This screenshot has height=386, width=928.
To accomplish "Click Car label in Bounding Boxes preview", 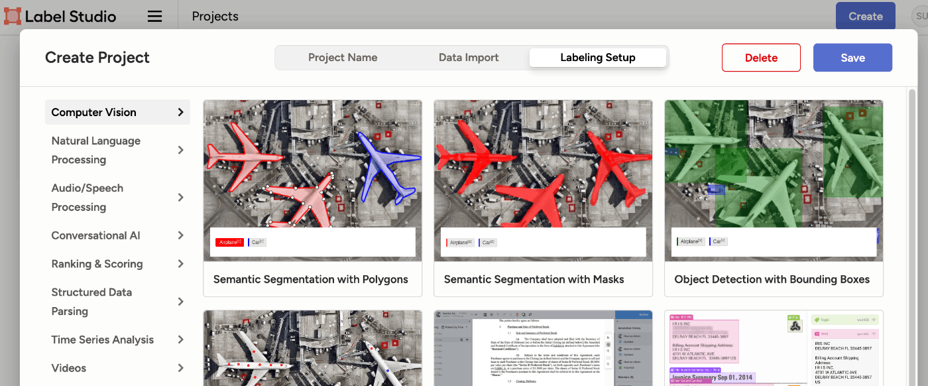I will pos(718,242).
